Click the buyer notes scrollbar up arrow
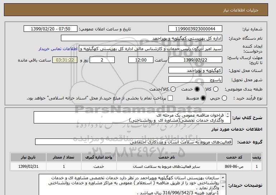The width and height of the screenshot is (276, 195). pos(223,177)
